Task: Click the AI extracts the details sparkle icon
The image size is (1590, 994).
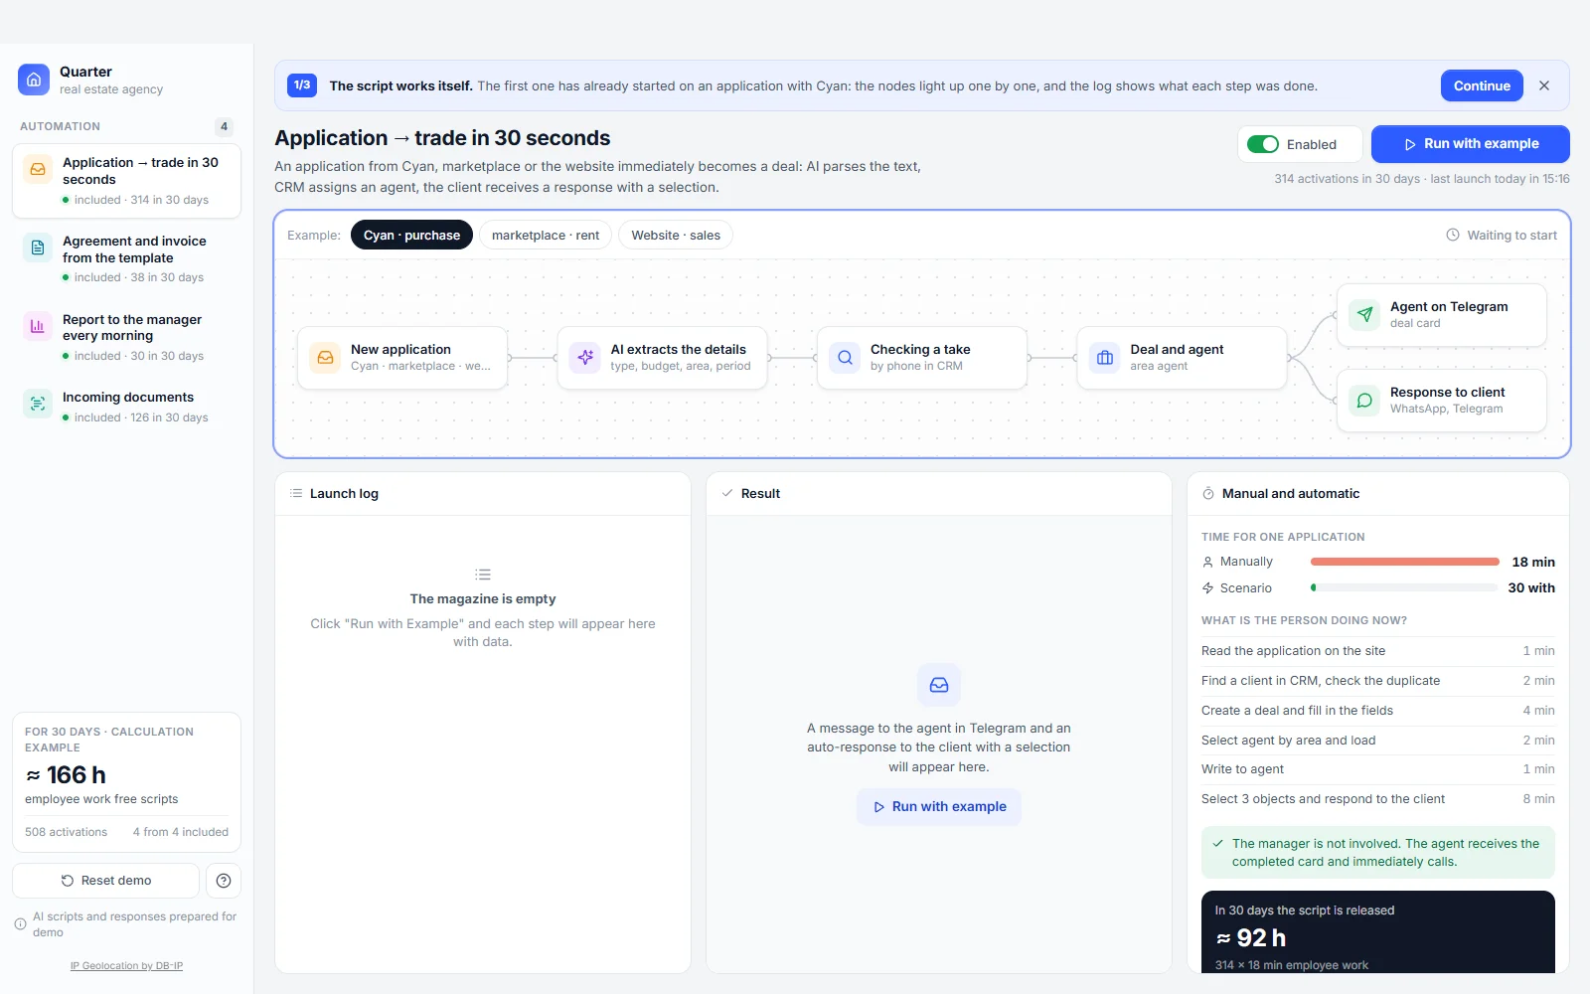Action: [x=585, y=357]
